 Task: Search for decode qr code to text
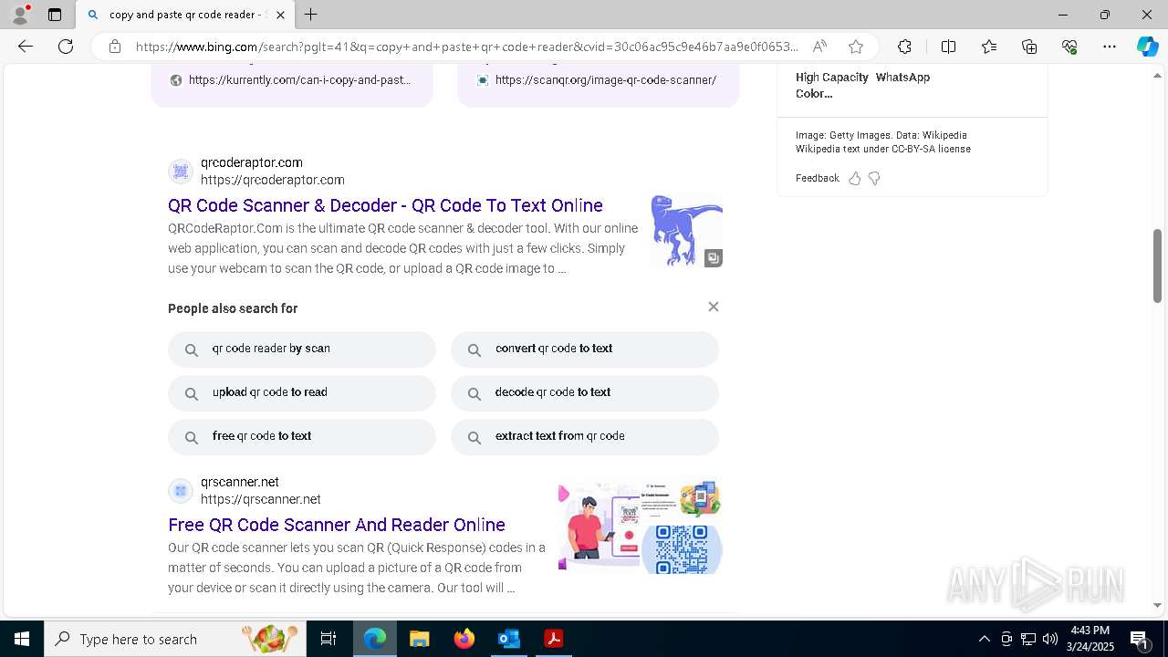[585, 393]
